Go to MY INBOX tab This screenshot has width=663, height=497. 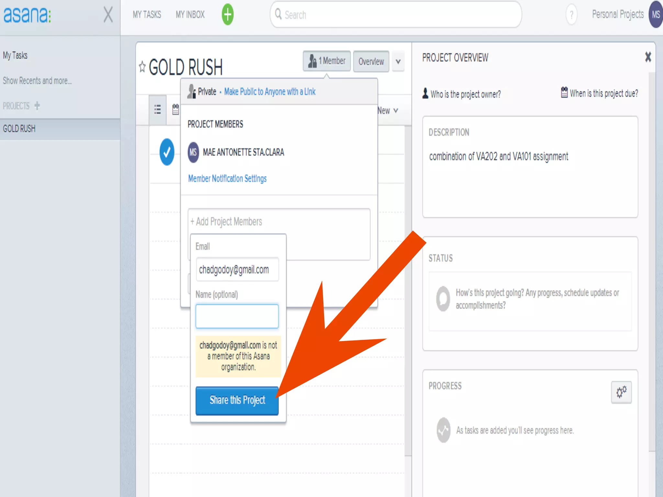tap(190, 15)
